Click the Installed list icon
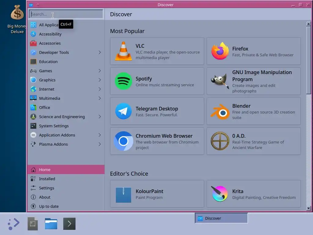 [x=33, y=179]
